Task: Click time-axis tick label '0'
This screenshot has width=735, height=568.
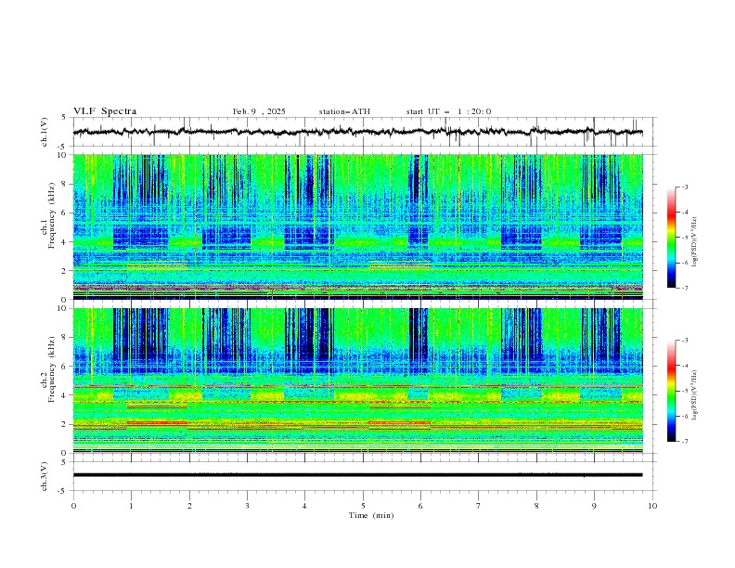Action: [73, 506]
